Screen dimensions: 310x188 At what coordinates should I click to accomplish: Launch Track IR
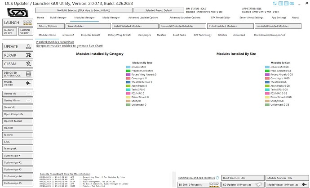click(18, 128)
